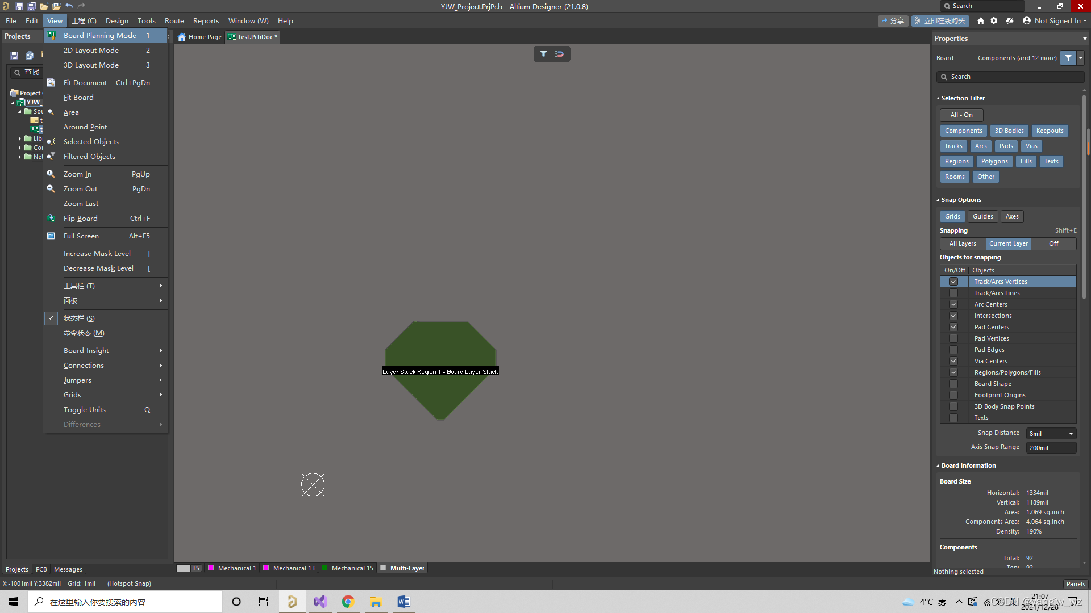
Task: Choose Toggle Units in the View menu
Action: point(106,410)
